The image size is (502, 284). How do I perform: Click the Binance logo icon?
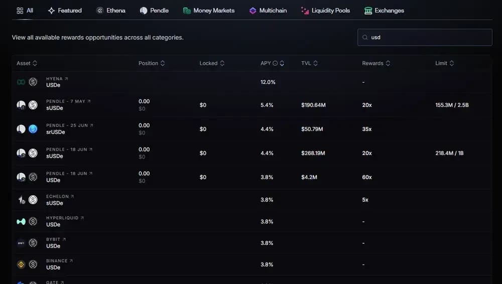click(21, 264)
